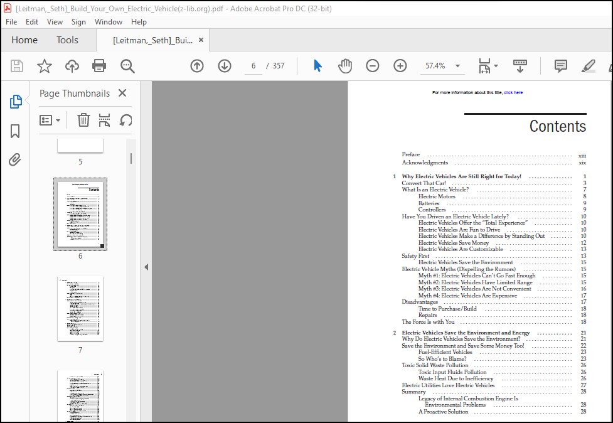Image resolution: width=613 pixels, height=423 pixels.
Task: Open the Window menu
Action: (x=109, y=22)
